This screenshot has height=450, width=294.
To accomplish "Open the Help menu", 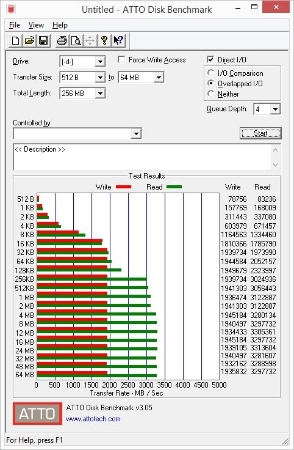I will (x=60, y=25).
